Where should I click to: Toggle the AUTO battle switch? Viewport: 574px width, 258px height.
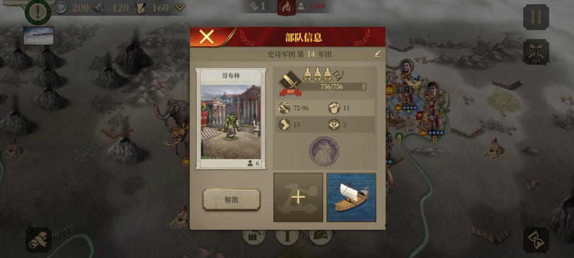(536, 52)
